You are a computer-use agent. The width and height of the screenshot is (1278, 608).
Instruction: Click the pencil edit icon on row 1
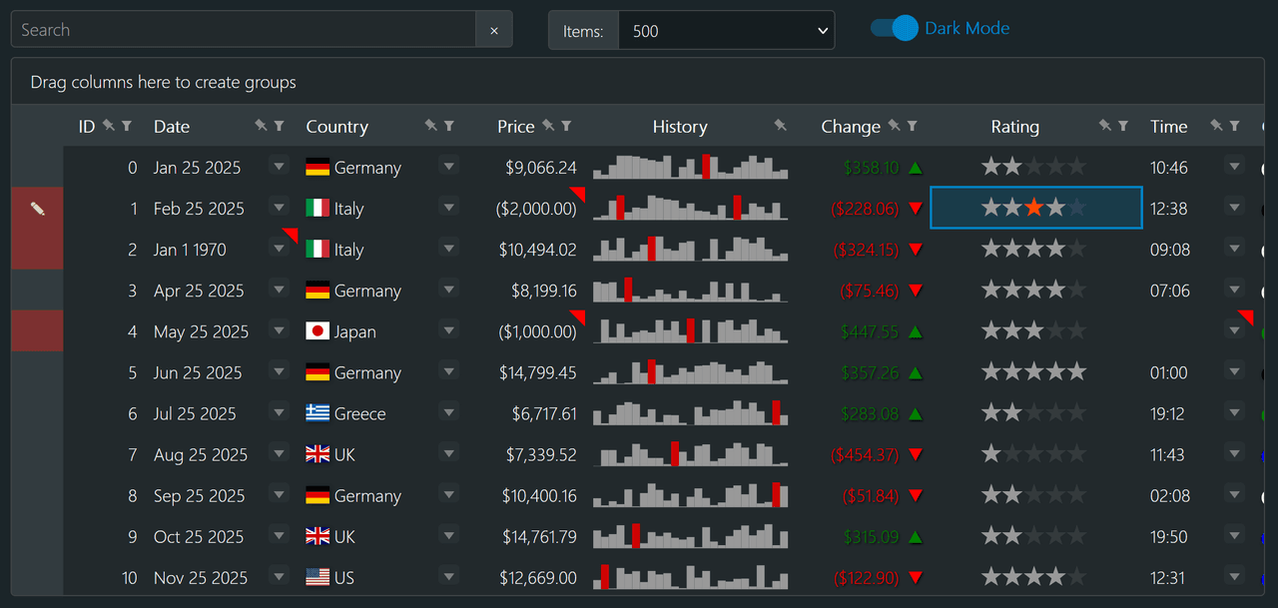point(38,209)
